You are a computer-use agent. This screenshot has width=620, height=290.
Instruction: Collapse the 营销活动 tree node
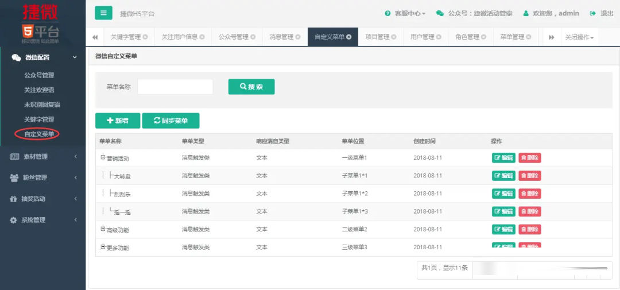pyautogui.click(x=103, y=157)
